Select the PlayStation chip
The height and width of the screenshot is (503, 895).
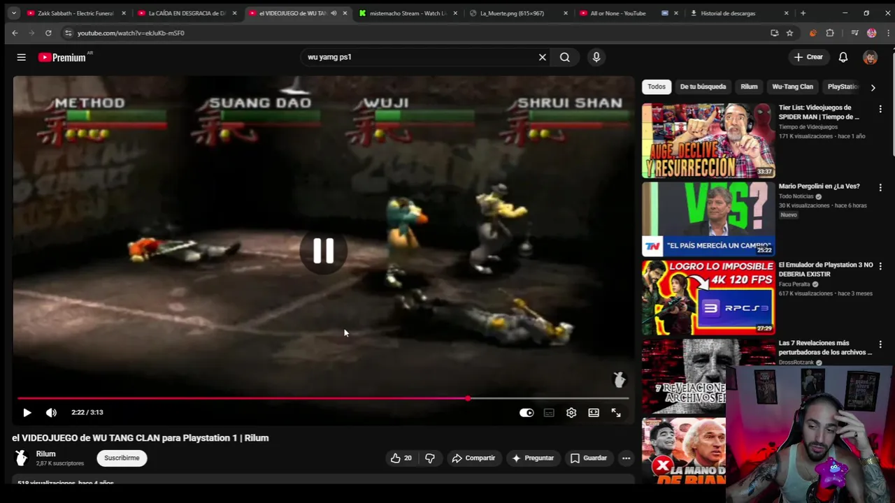pos(843,87)
